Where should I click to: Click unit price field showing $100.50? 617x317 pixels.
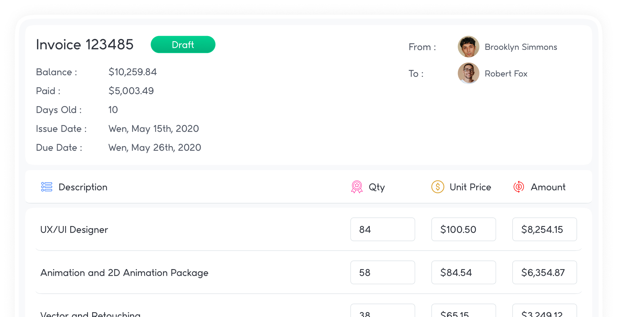[x=463, y=229]
